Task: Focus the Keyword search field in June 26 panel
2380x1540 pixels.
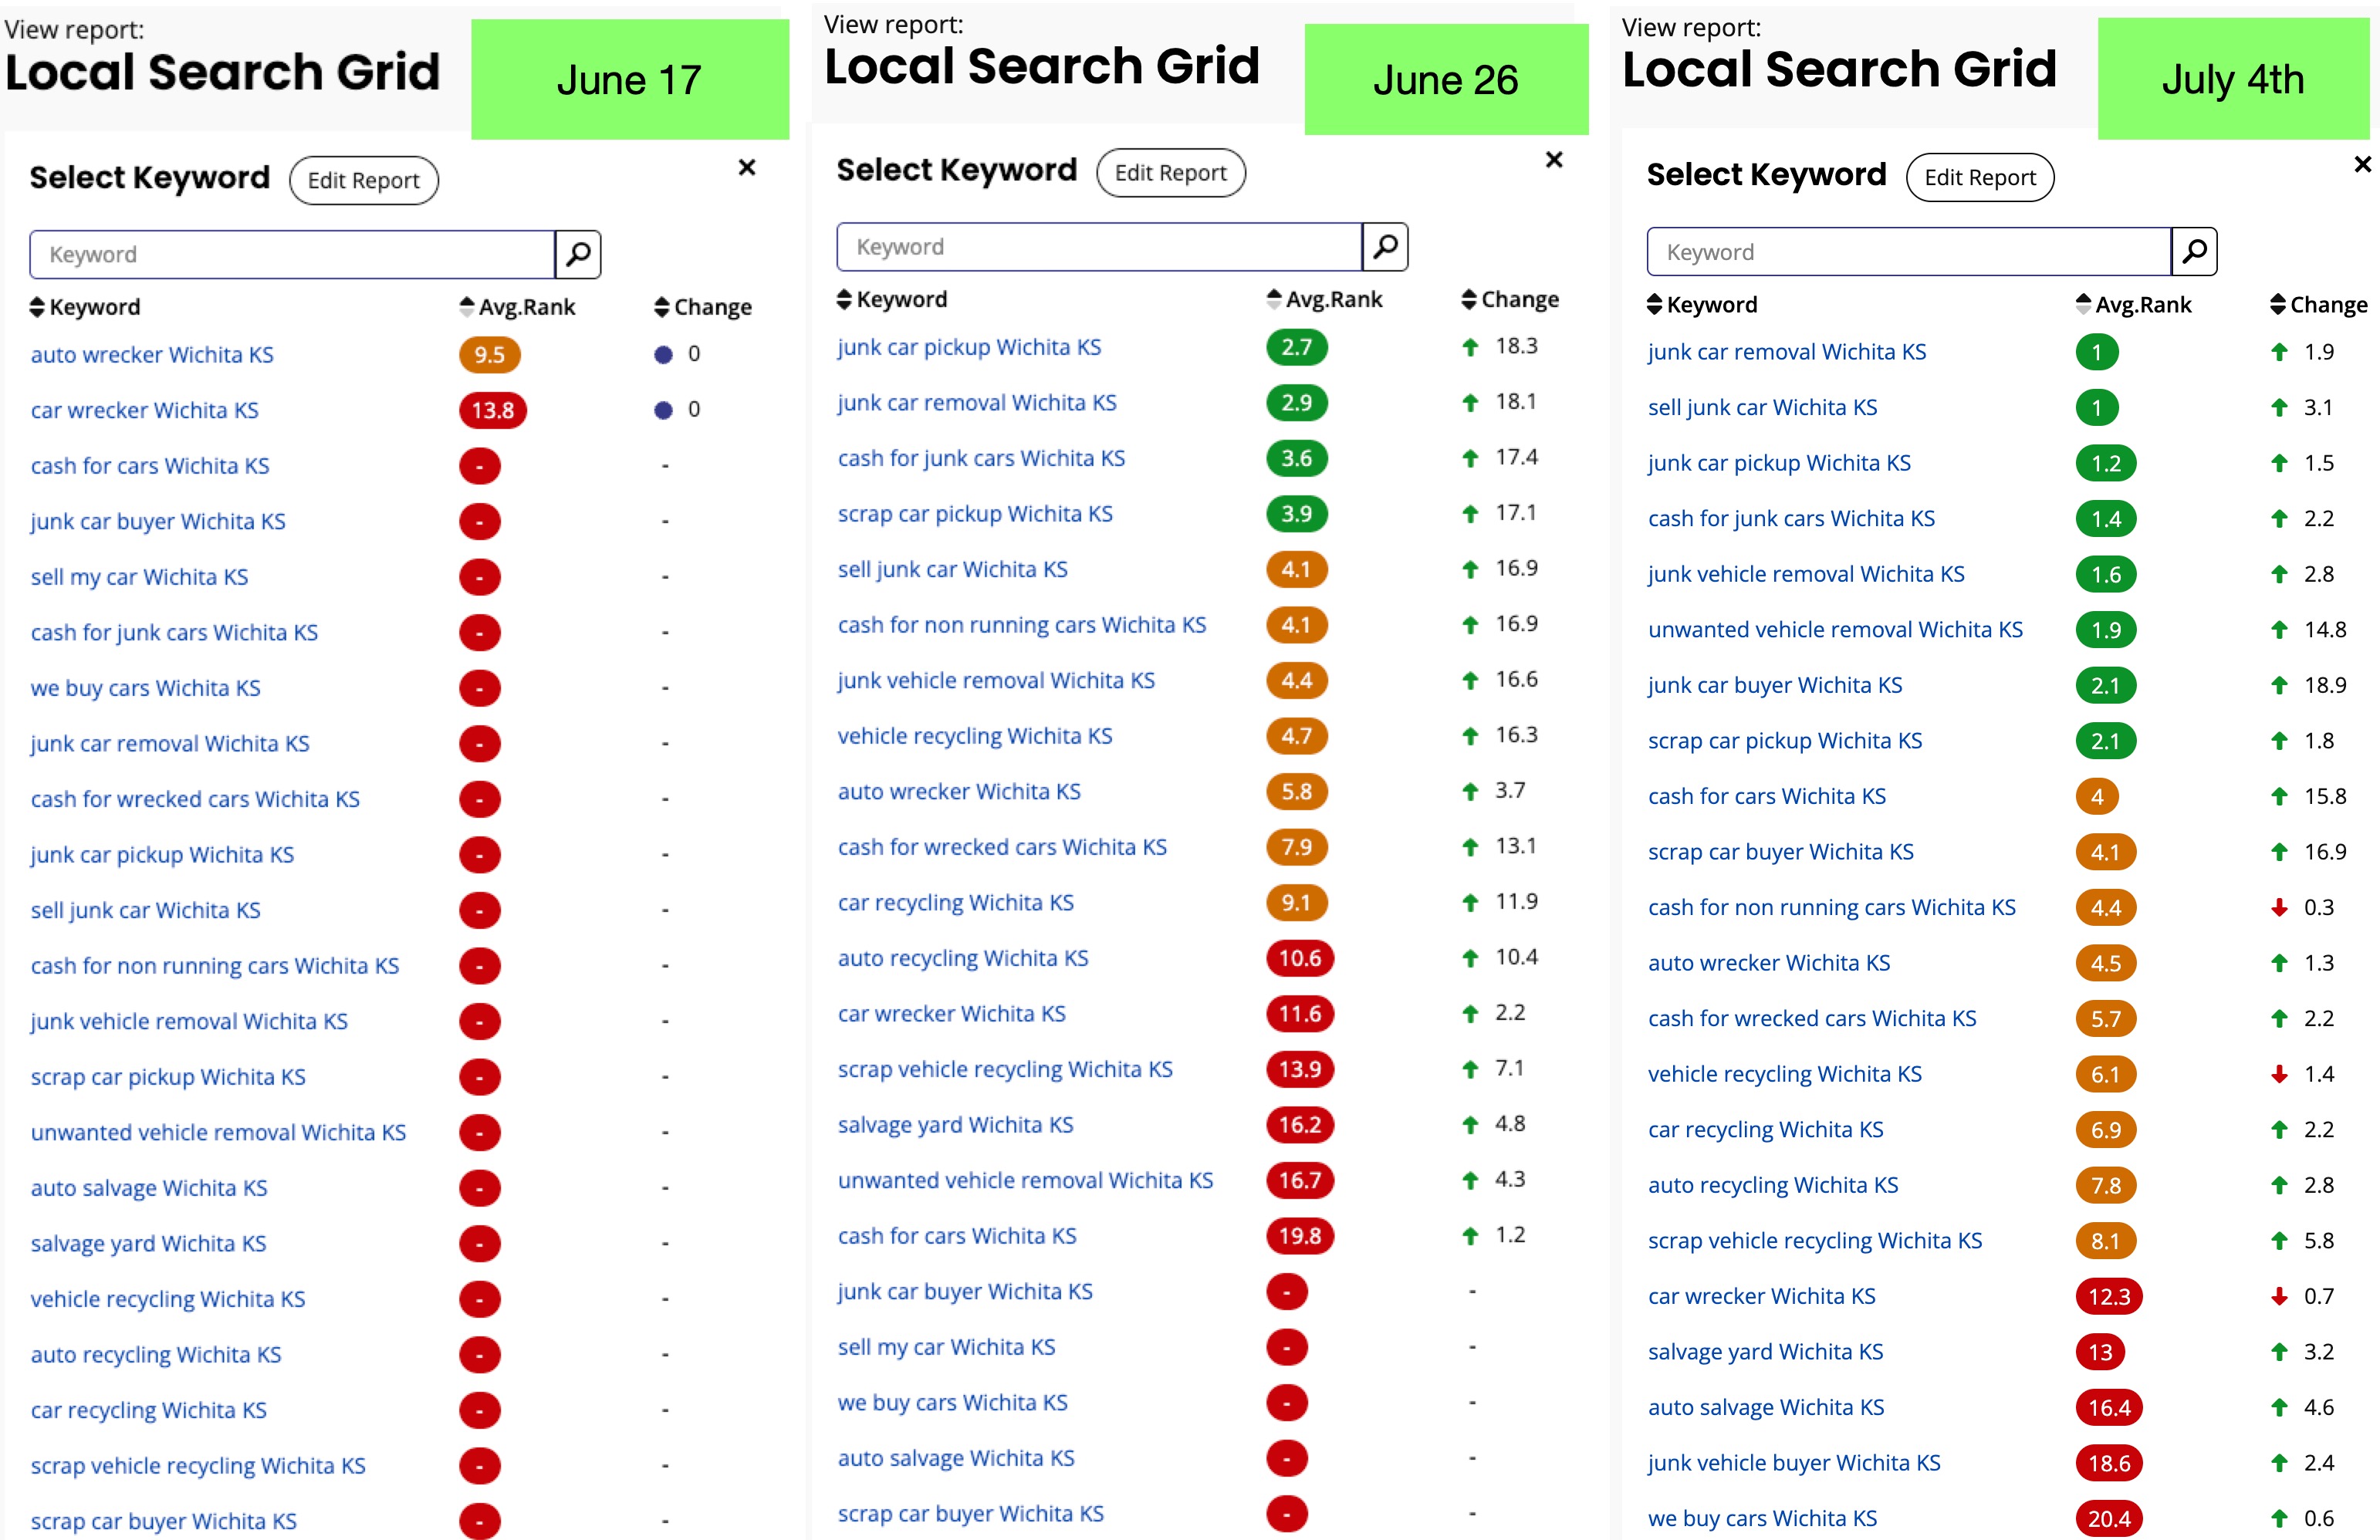Action: point(1099,246)
